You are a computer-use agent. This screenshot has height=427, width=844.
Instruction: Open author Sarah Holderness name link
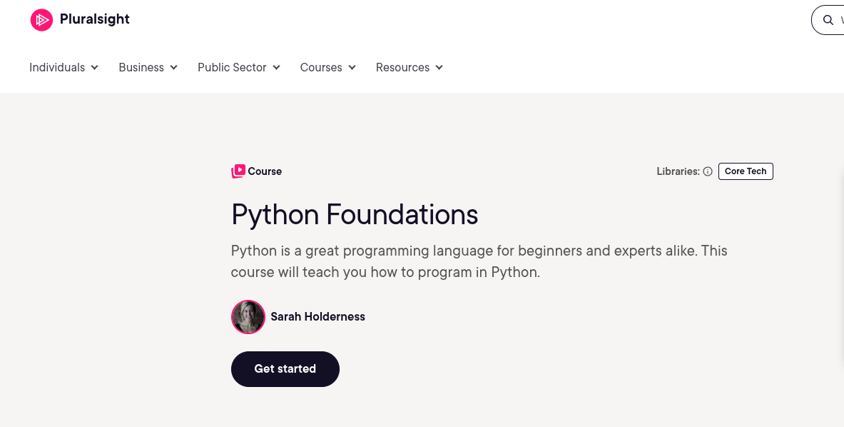pos(317,317)
